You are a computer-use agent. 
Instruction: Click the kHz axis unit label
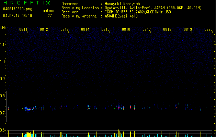pos(3,28)
